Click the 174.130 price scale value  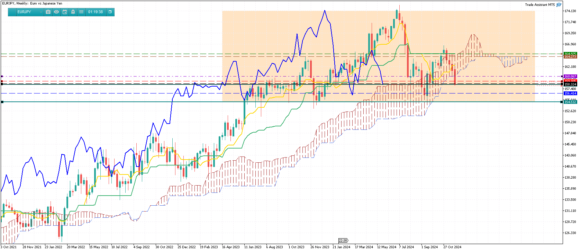(570, 11)
